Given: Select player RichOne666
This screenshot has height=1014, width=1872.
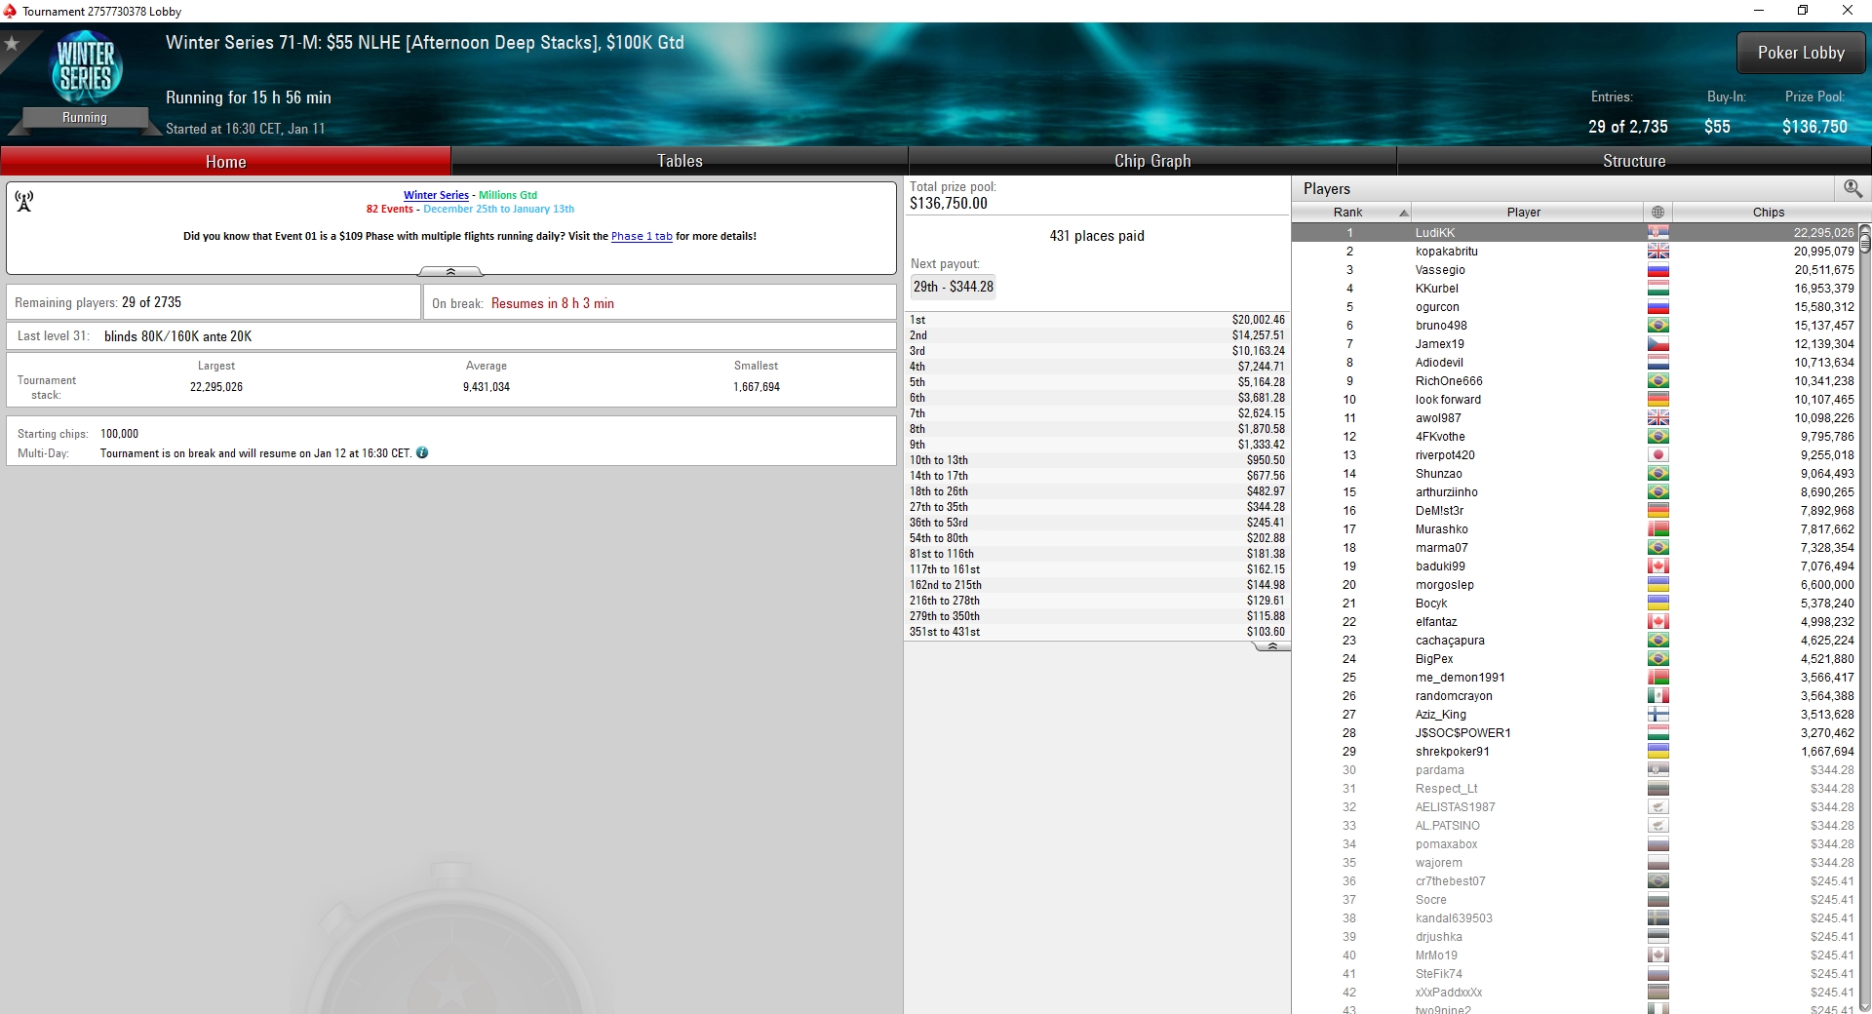Looking at the screenshot, I should click(x=1575, y=381).
